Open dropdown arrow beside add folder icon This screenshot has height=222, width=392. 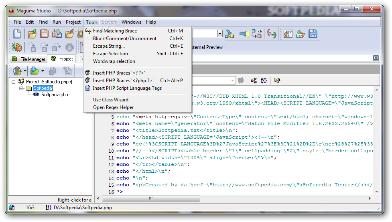tap(43, 71)
